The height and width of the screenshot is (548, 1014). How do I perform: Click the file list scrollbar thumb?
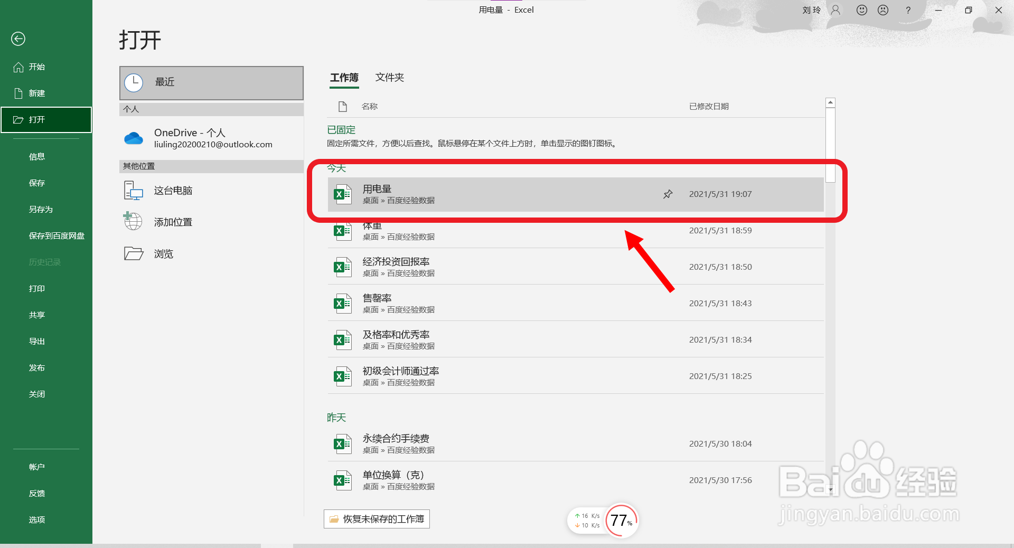(x=830, y=145)
